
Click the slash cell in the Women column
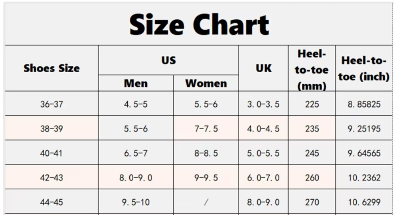[206, 202]
